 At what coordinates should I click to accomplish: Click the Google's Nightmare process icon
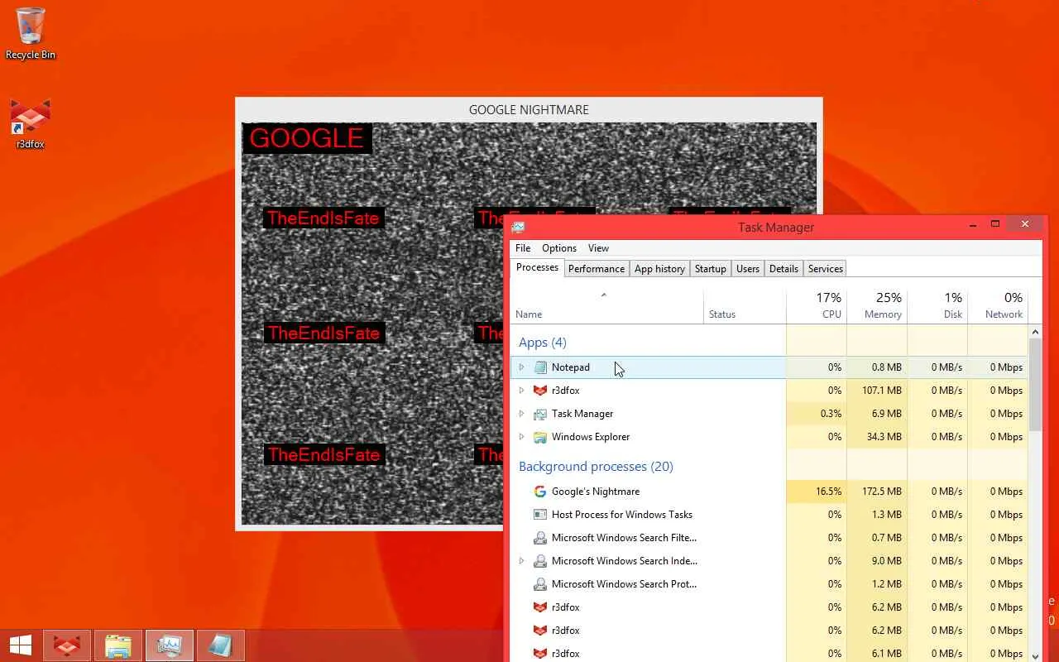[540, 492]
